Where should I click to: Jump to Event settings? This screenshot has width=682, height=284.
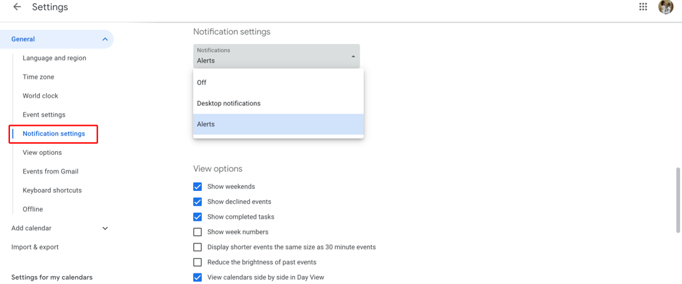44,114
